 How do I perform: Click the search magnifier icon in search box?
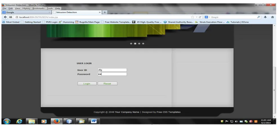[258, 17]
